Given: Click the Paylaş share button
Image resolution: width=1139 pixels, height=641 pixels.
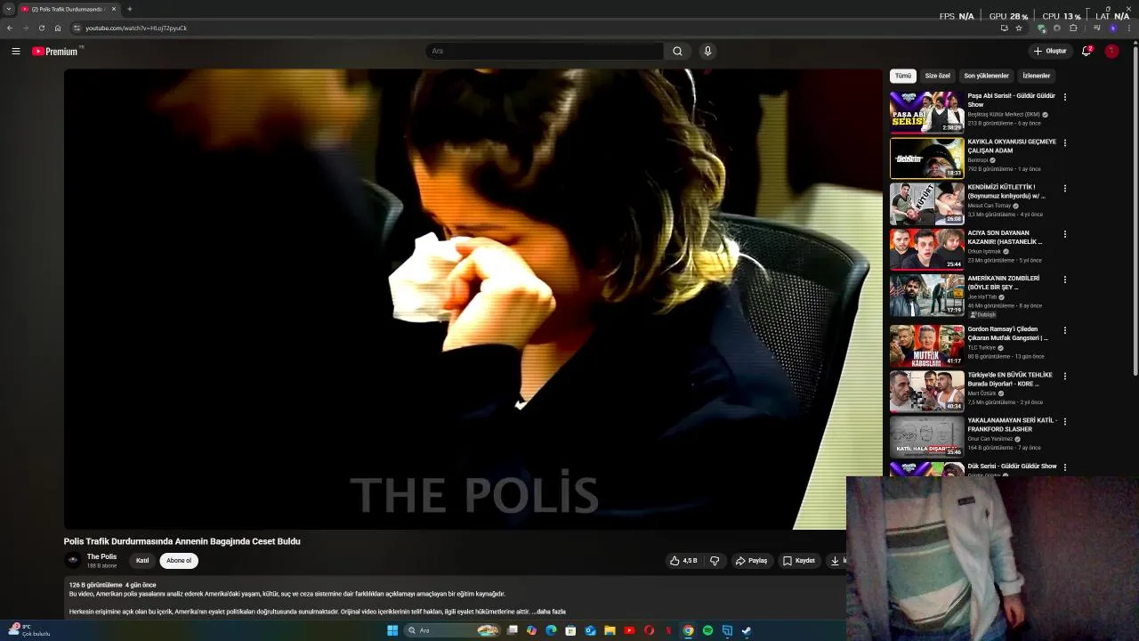Looking at the screenshot, I should (x=751, y=561).
